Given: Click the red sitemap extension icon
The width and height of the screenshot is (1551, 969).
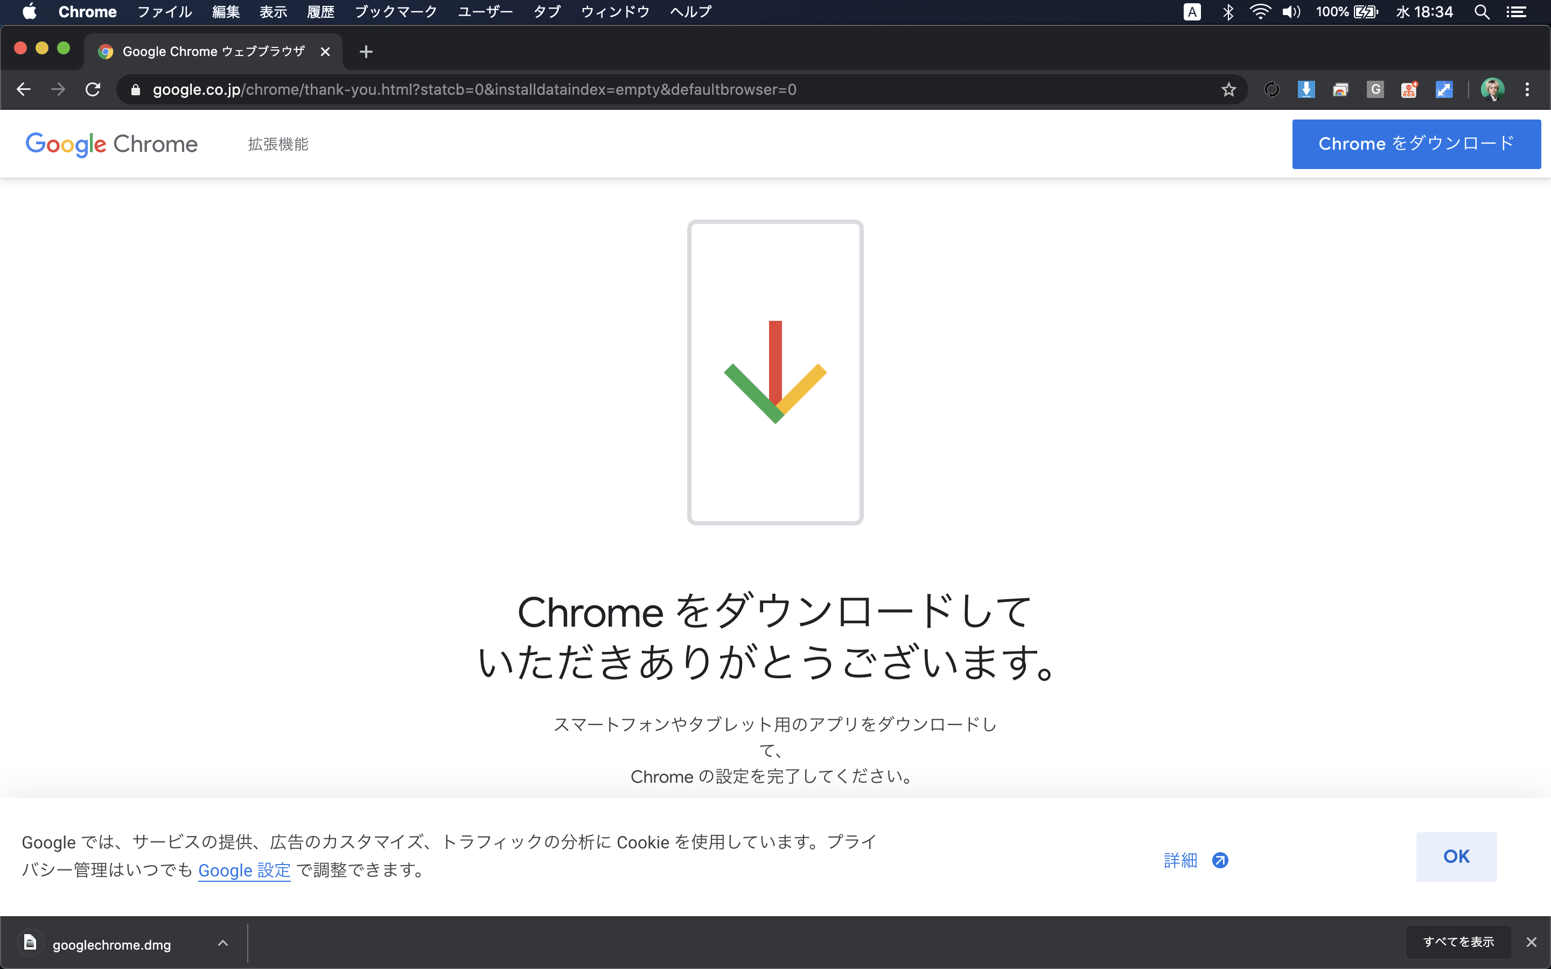Looking at the screenshot, I should click(1409, 90).
